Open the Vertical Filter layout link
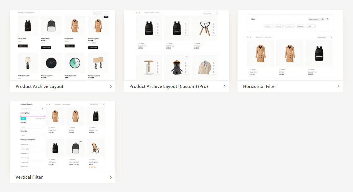Screen dimensions: 353x192 29,177
